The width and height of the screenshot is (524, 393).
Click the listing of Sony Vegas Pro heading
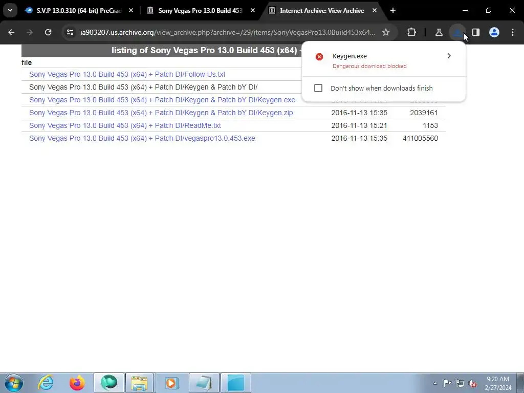click(x=207, y=51)
